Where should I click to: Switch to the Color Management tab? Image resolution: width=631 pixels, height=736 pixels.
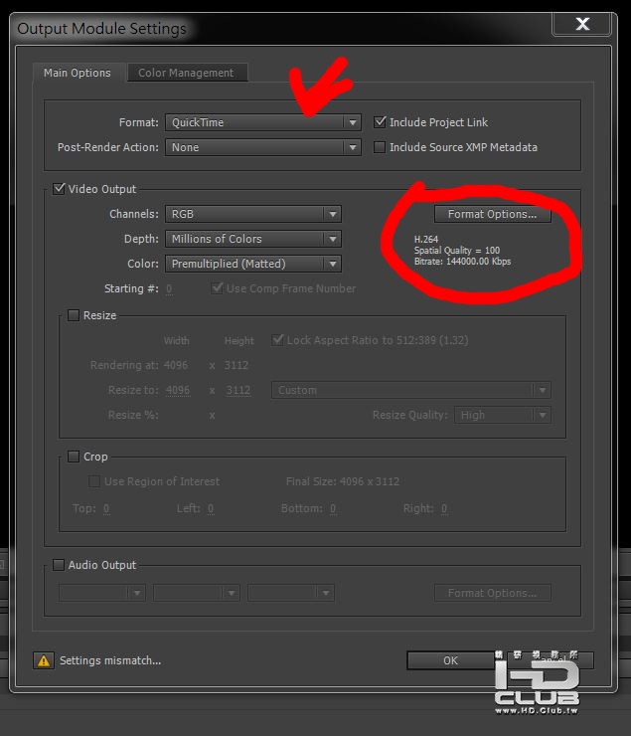[187, 73]
